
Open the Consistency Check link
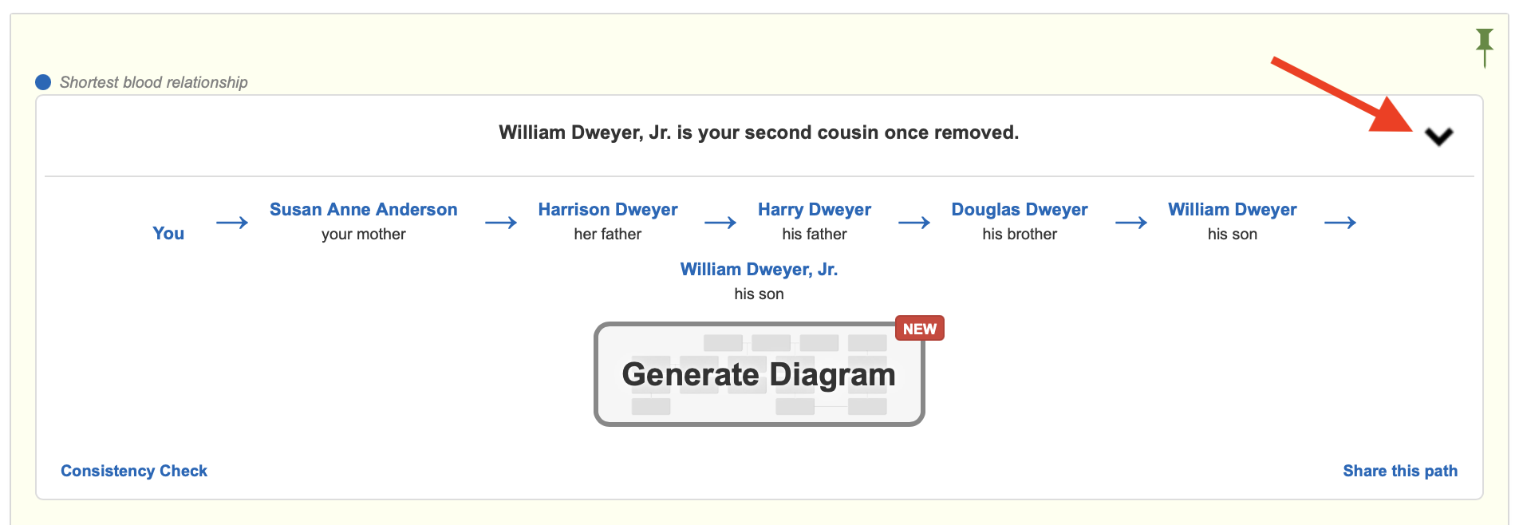pyautogui.click(x=134, y=471)
